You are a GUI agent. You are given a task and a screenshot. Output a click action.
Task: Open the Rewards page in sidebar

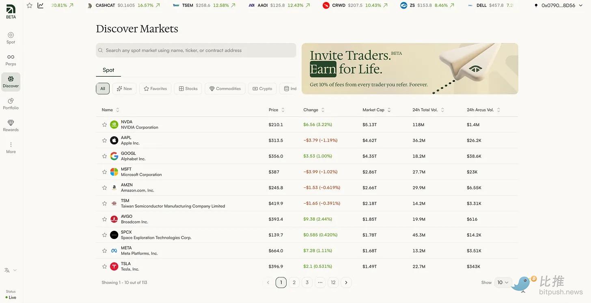point(11,125)
